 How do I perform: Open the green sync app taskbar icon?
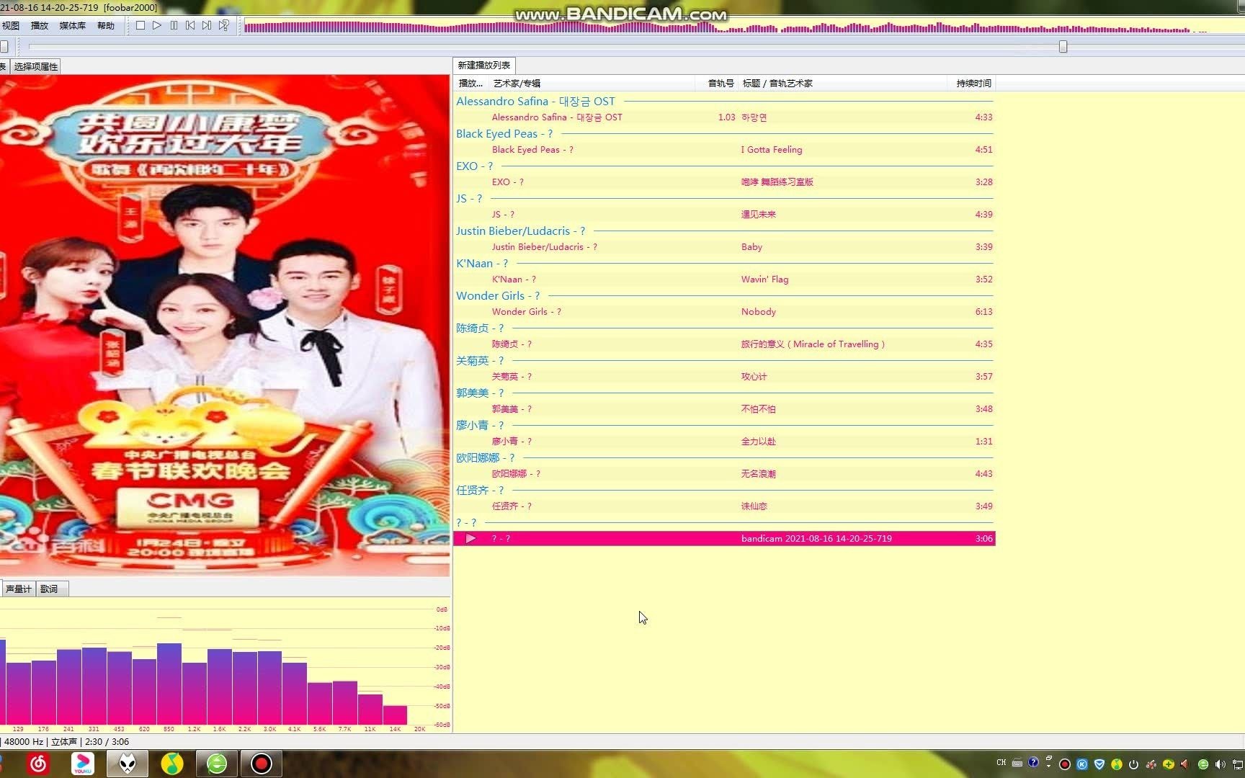[217, 764]
